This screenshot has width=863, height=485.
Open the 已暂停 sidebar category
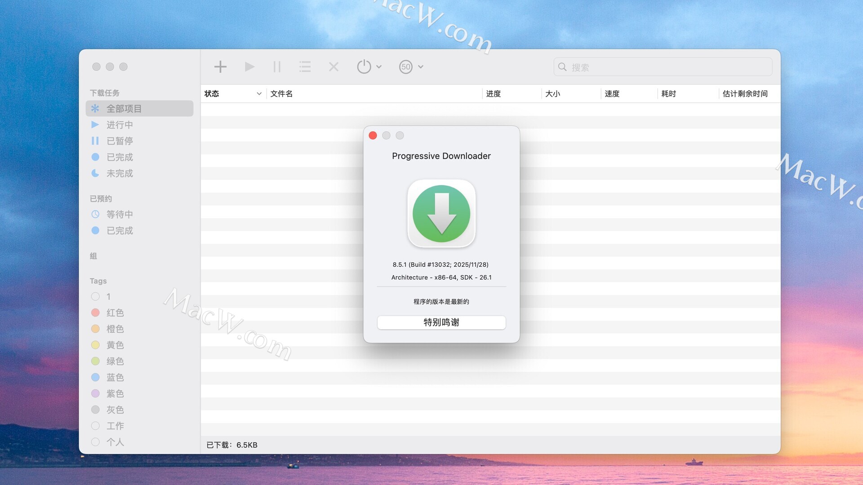(x=120, y=141)
